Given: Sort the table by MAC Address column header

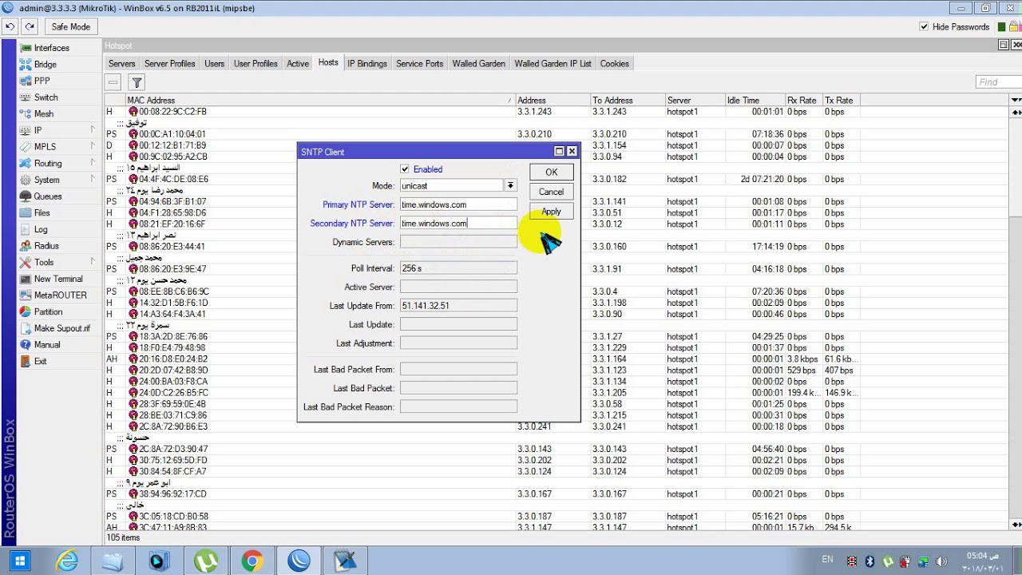Looking at the screenshot, I should (319, 100).
